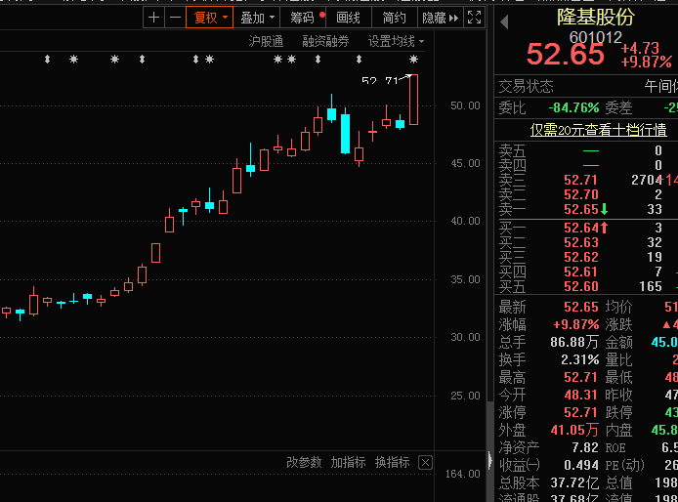Click 买三 price 52.62
Image resolution: width=678 pixels, height=502 pixels.
coord(580,257)
